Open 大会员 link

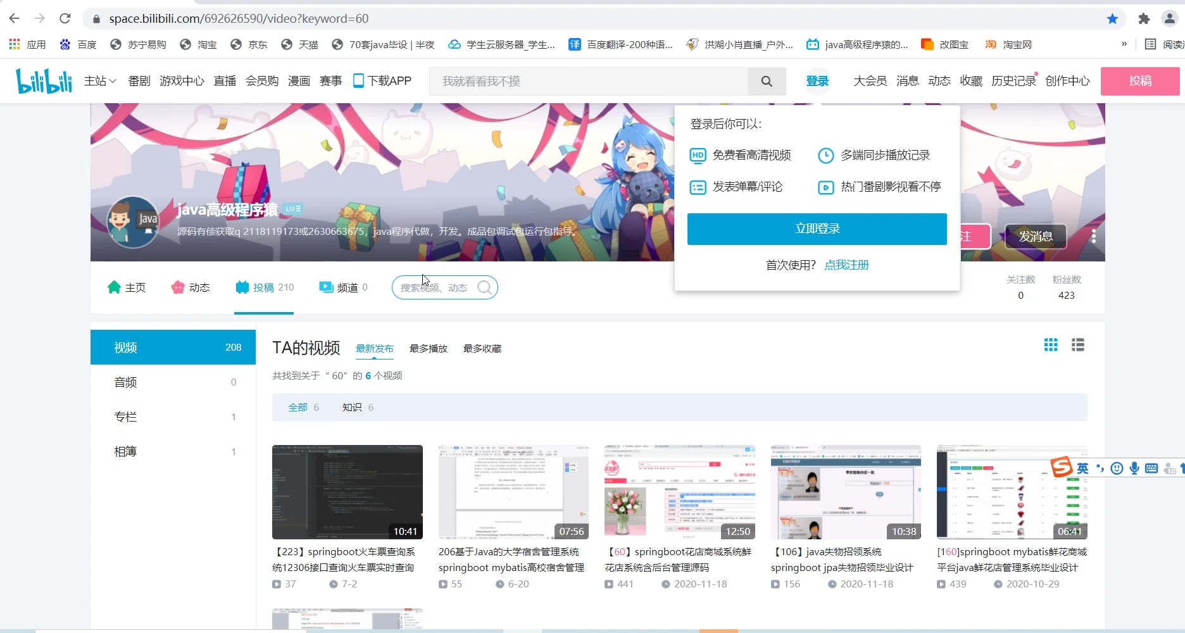870,81
